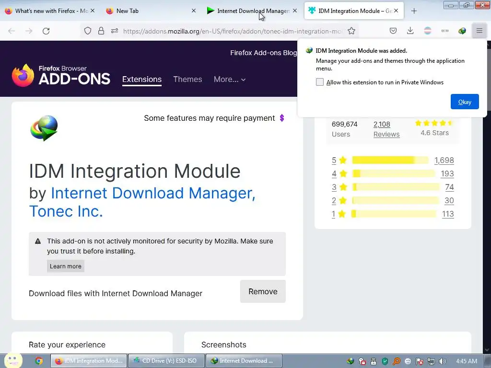
Task: Open the Firefox downloads panel
Action: click(x=410, y=31)
